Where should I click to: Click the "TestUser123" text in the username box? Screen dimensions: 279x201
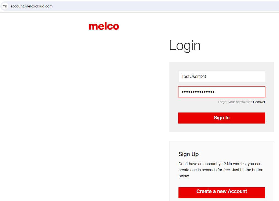194,76
